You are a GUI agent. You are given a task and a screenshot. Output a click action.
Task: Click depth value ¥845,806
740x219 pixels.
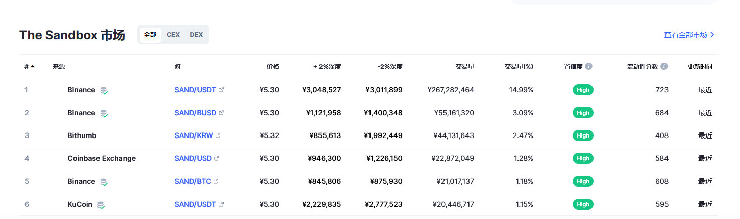tap(325, 181)
